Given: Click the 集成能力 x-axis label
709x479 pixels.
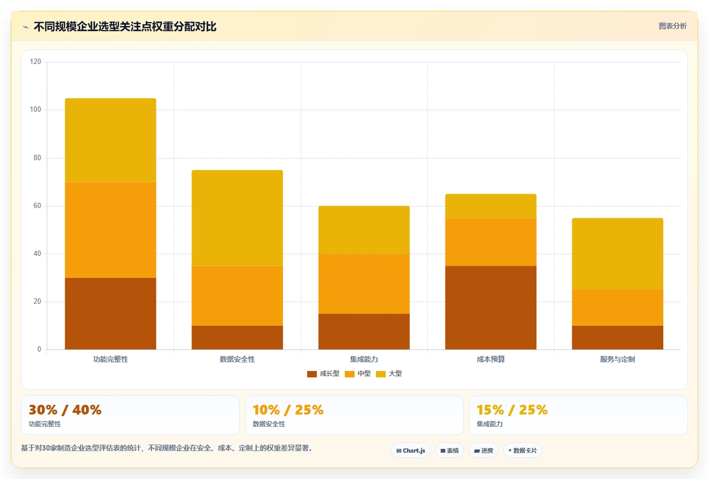Looking at the screenshot, I should click(364, 359).
